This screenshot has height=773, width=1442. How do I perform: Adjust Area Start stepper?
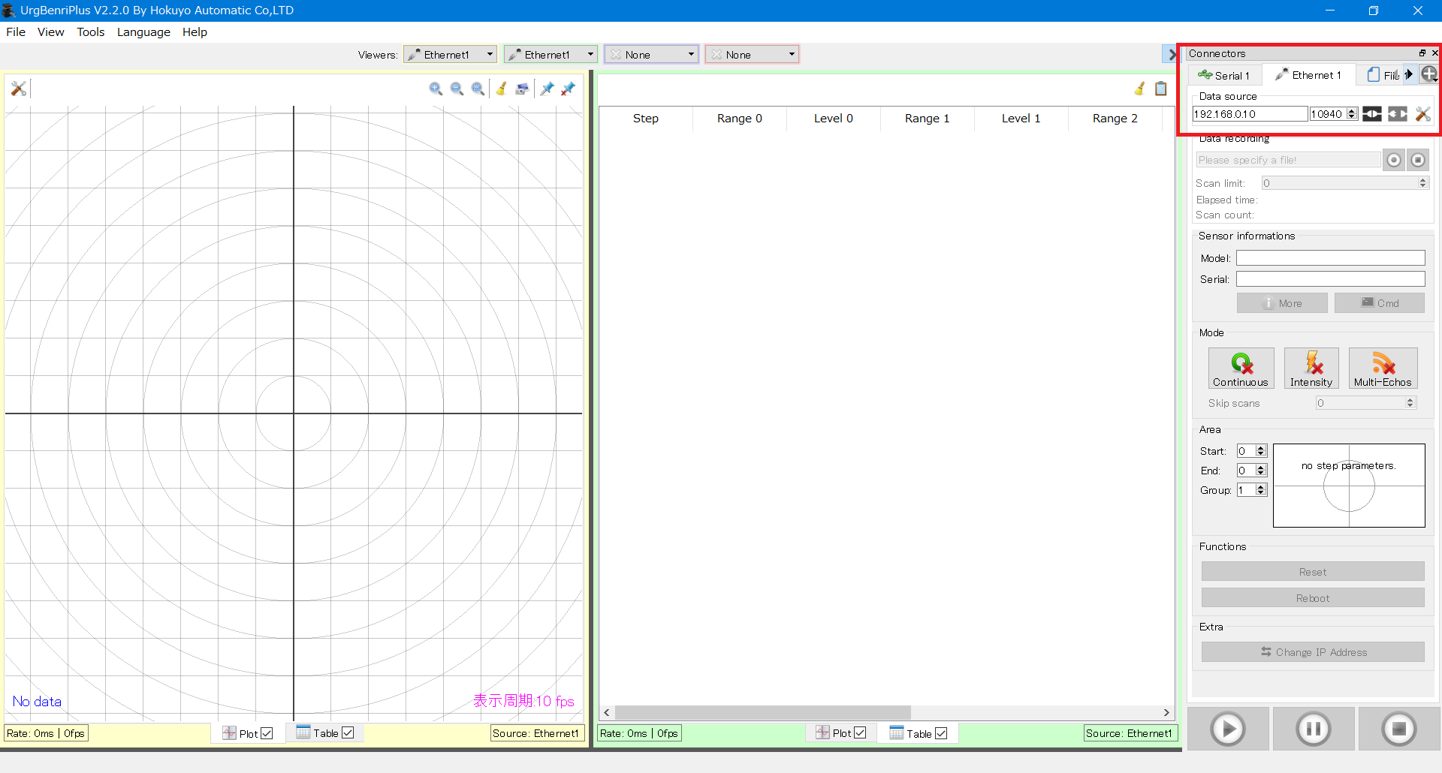pos(1261,451)
